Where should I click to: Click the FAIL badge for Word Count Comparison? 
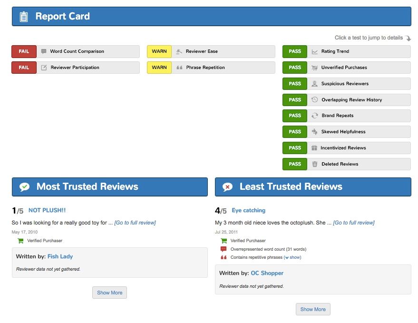[x=24, y=51]
